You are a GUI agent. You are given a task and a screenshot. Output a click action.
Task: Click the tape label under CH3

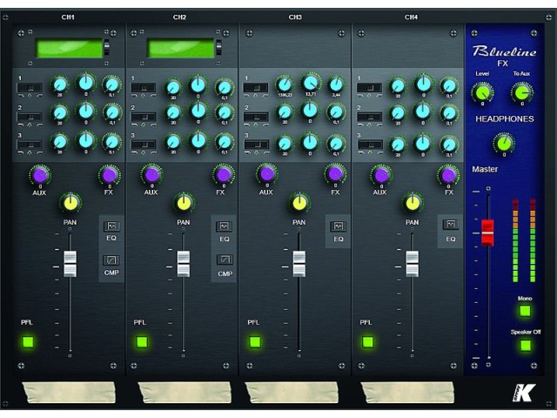click(x=292, y=393)
